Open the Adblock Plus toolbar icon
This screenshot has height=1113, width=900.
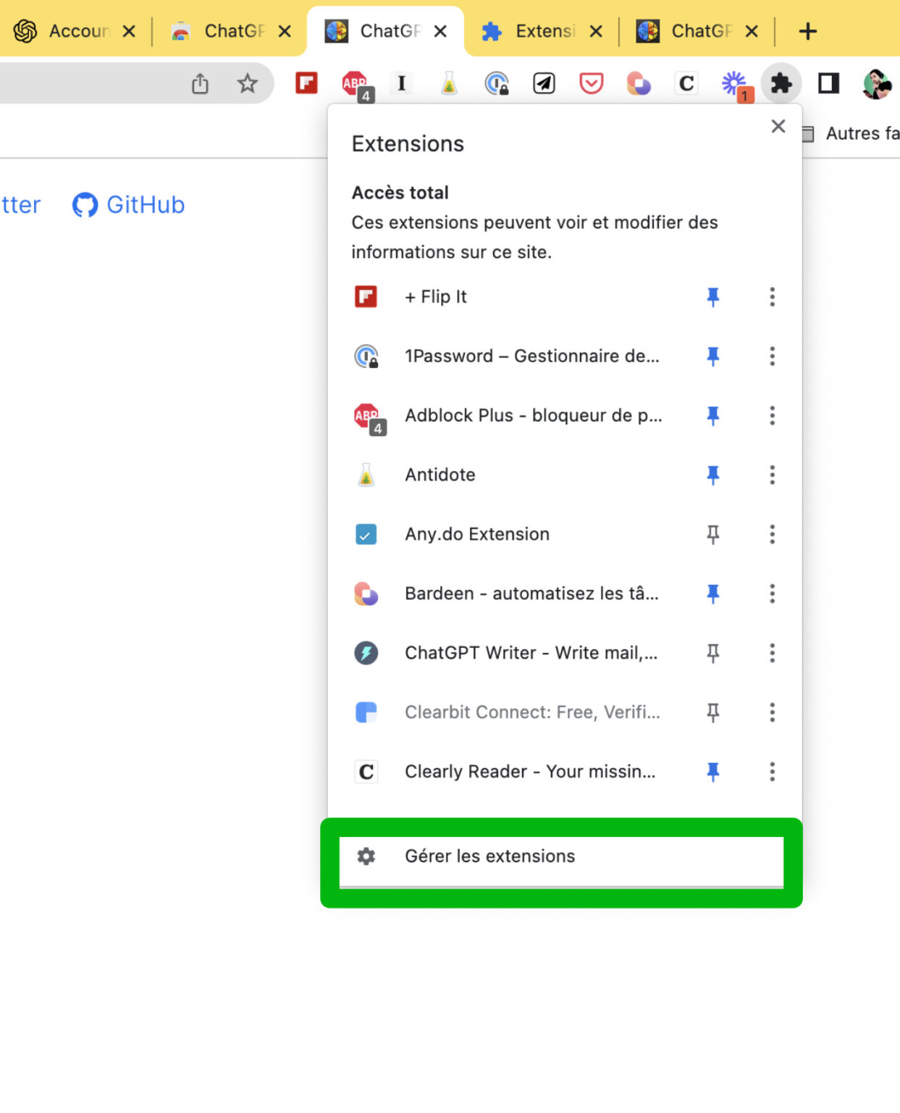click(x=353, y=83)
